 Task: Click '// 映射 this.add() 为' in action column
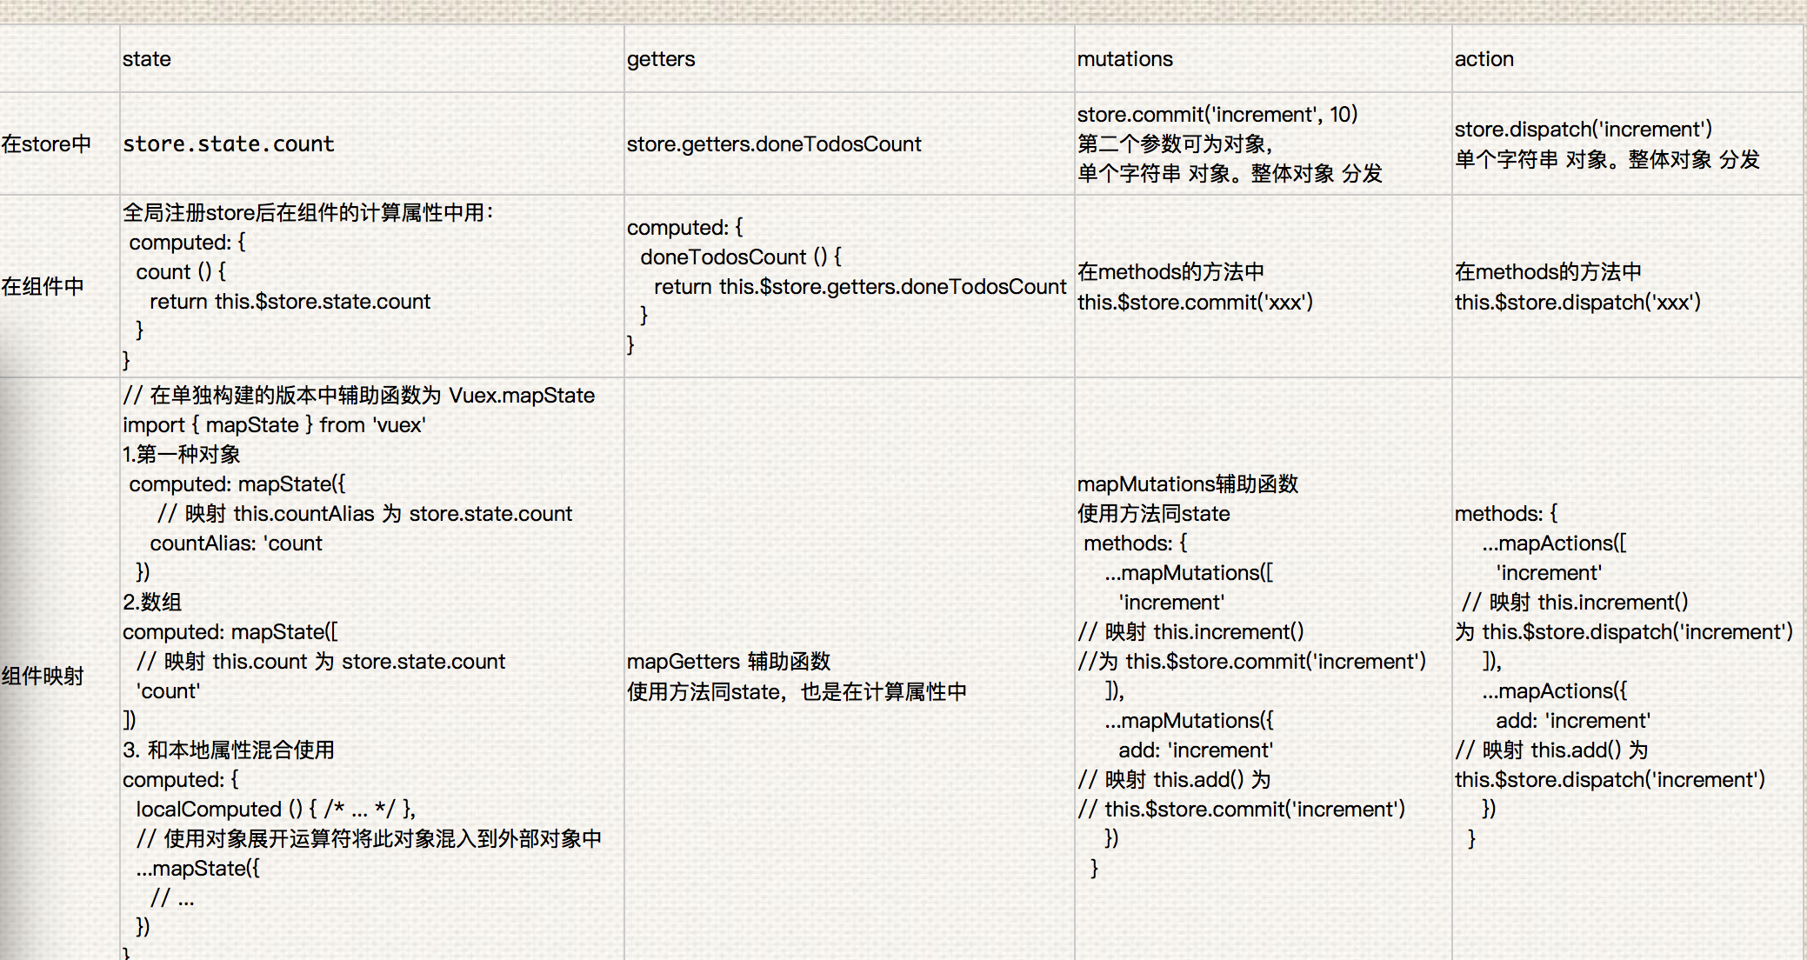tap(1551, 750)
